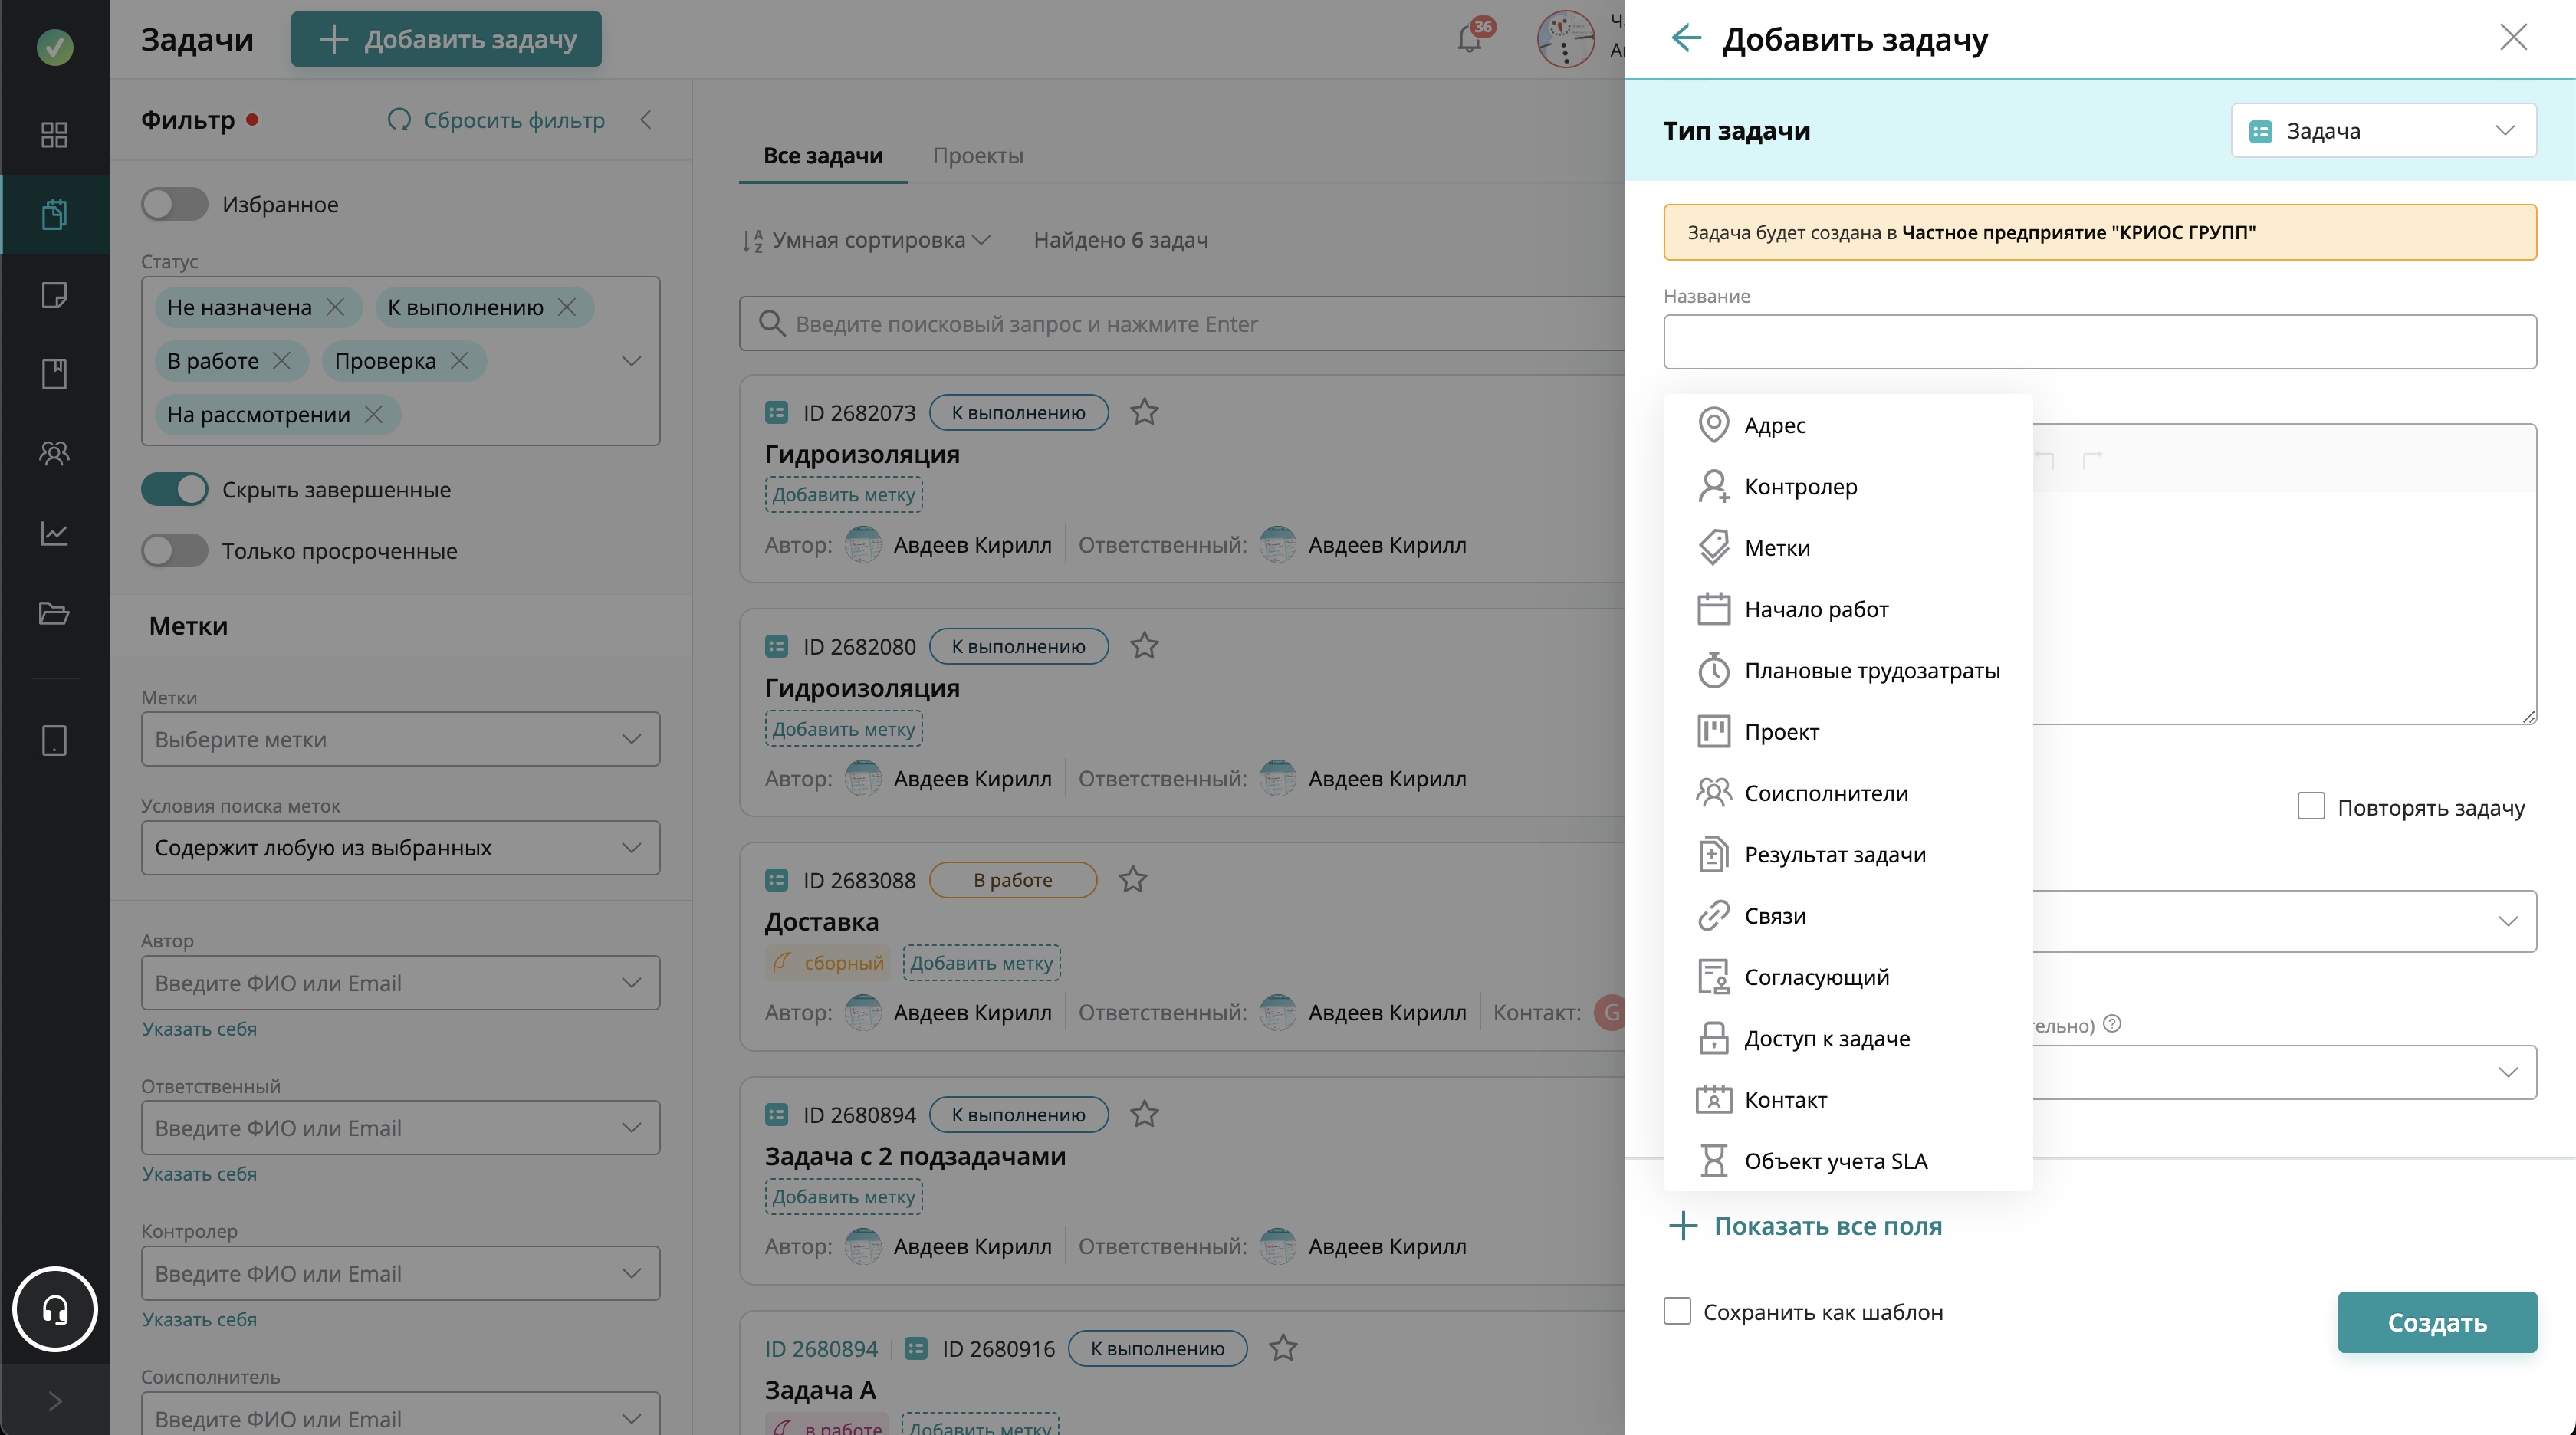
Task: Open the folder sidebar icon
Action: click(55, 613)
